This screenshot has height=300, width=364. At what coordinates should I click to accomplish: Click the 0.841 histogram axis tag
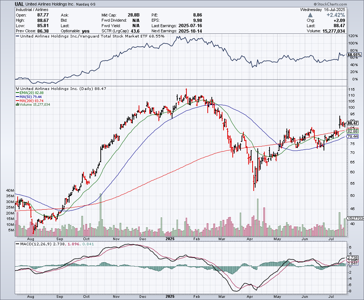[352, 264]
